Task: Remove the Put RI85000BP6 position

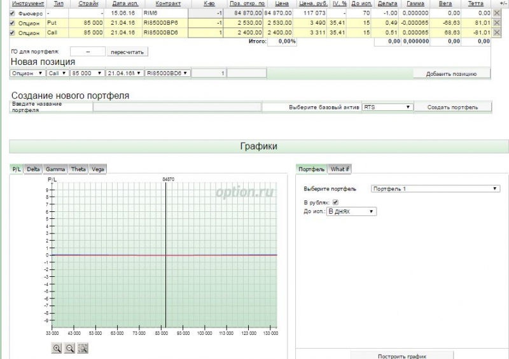Action: pyautogui.click(x=496, y=23)
